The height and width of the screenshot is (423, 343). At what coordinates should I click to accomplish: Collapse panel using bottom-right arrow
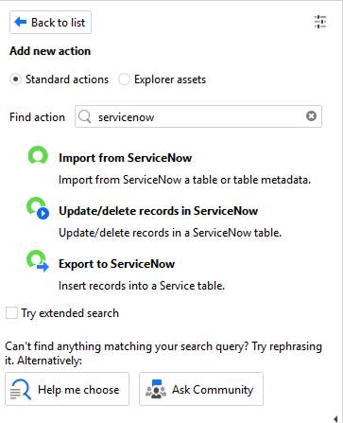[x=335, y=418]
